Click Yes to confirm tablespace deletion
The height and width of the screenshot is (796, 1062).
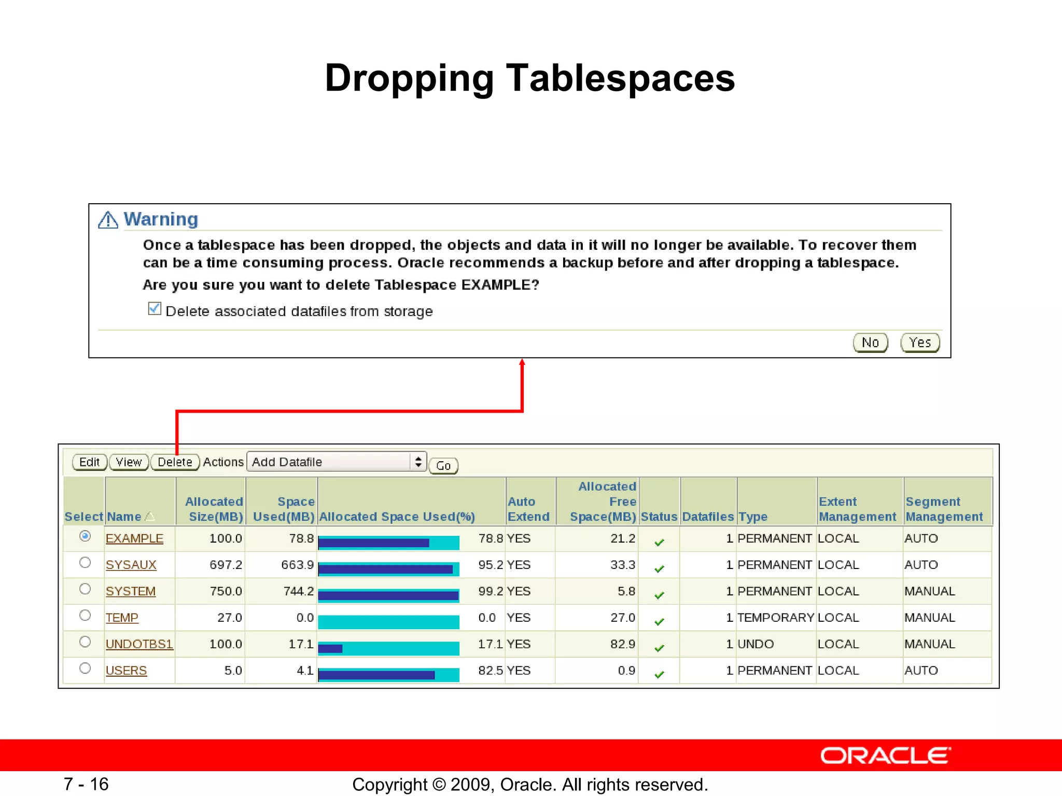pos(920,343)
